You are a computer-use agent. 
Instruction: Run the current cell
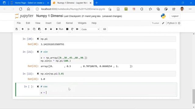pos(60,29)
